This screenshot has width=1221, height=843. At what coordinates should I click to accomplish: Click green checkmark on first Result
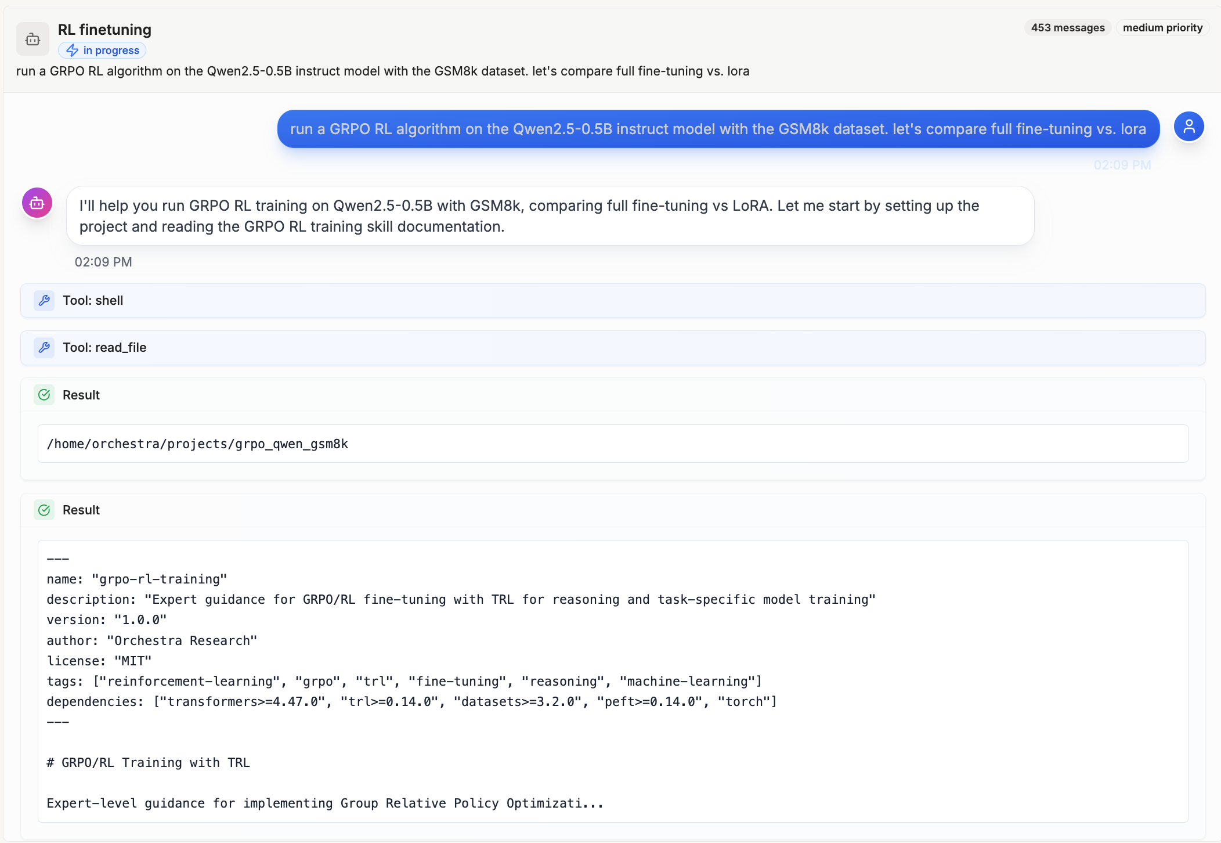[44, 395]
